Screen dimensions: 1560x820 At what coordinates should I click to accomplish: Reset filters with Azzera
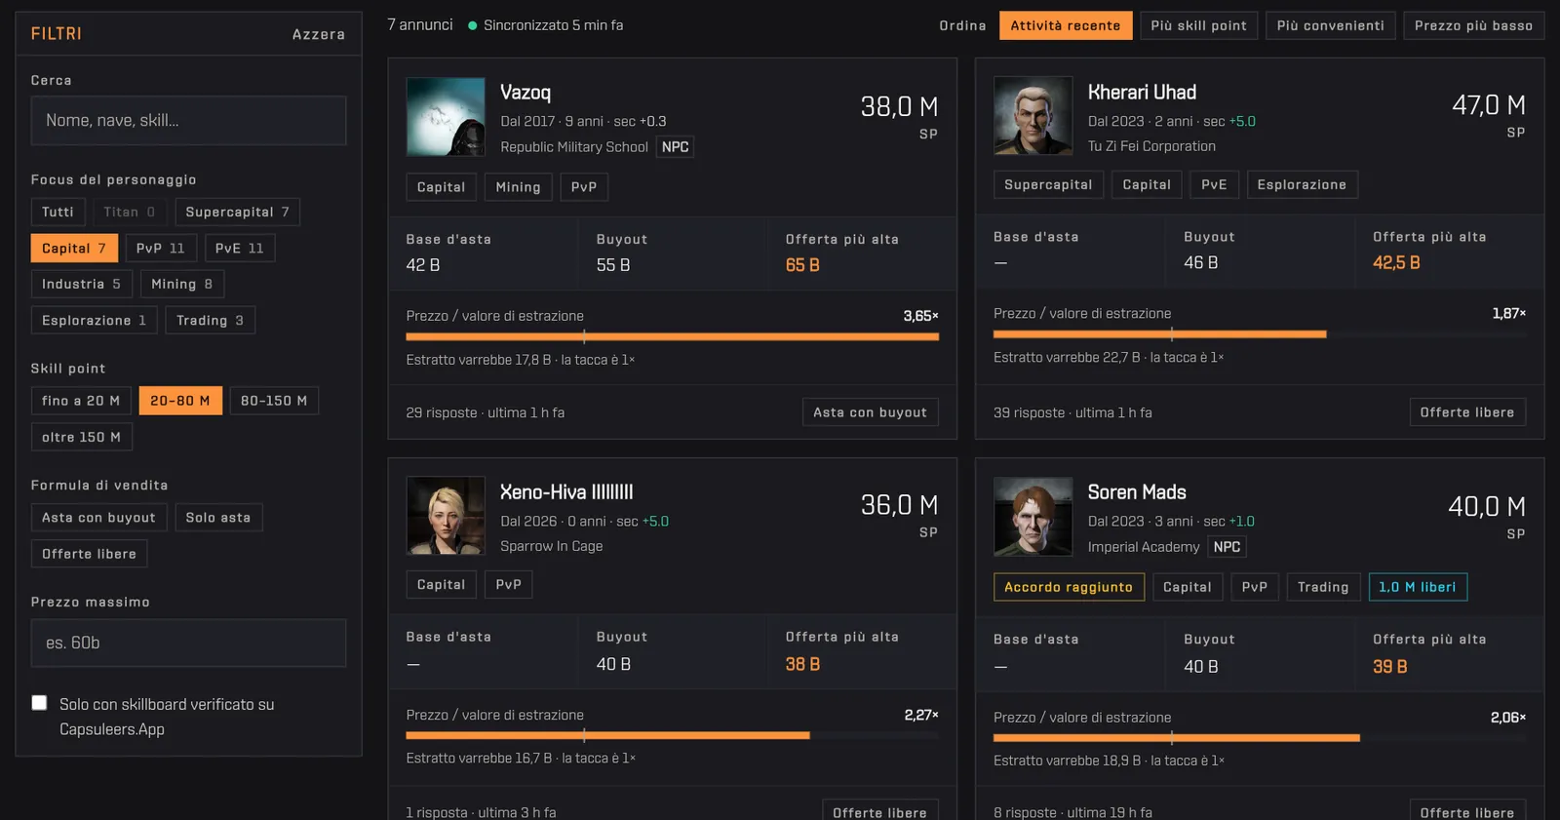point(319,34)
